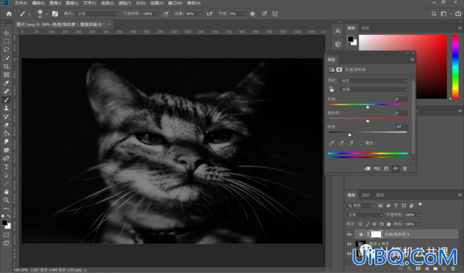This screenshot has height=273, width=464.
Task: Click the white layer mask thumbnail
Action: point(376,234)
